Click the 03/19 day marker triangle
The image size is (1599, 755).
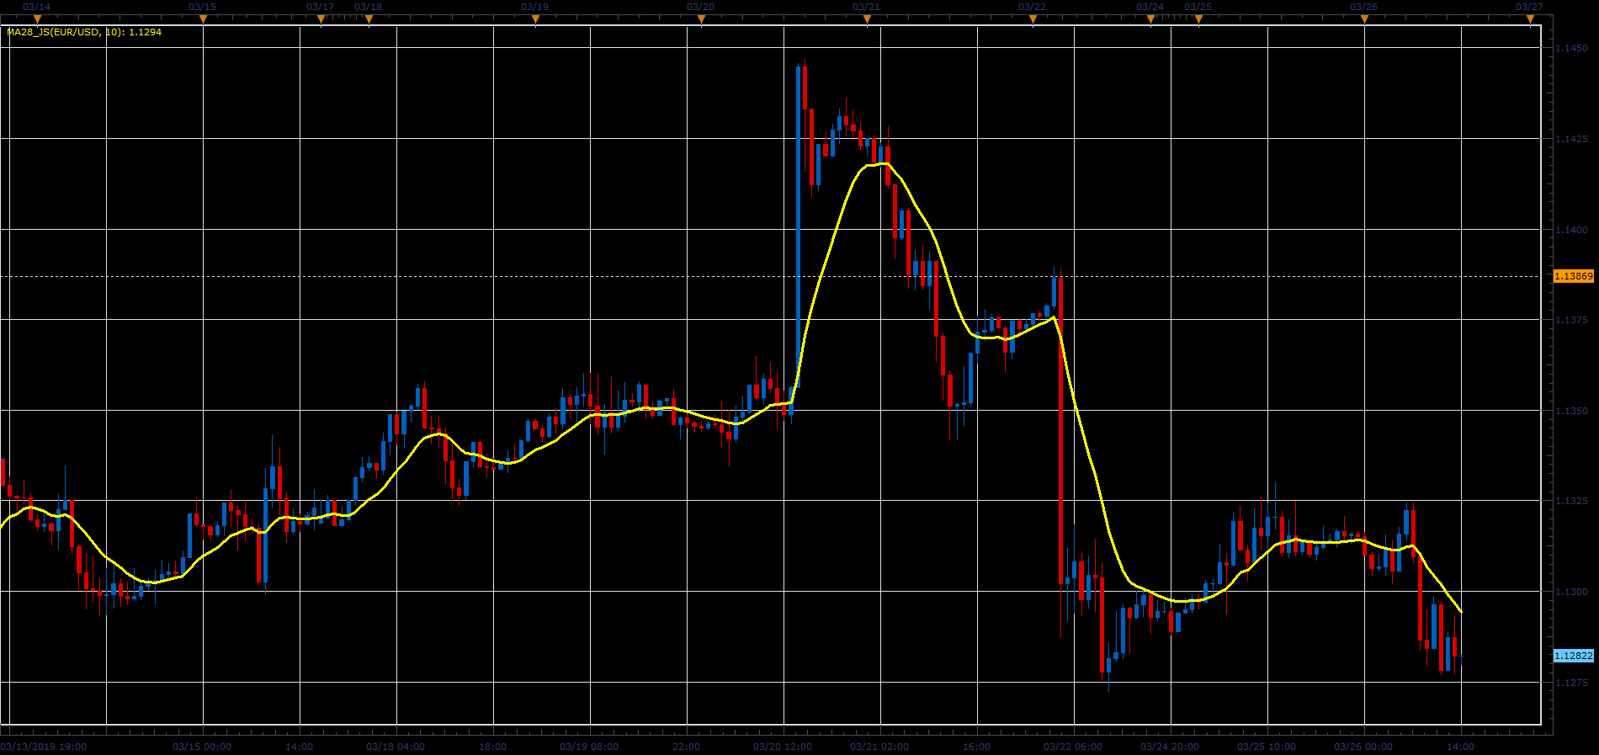click(535, 19)
